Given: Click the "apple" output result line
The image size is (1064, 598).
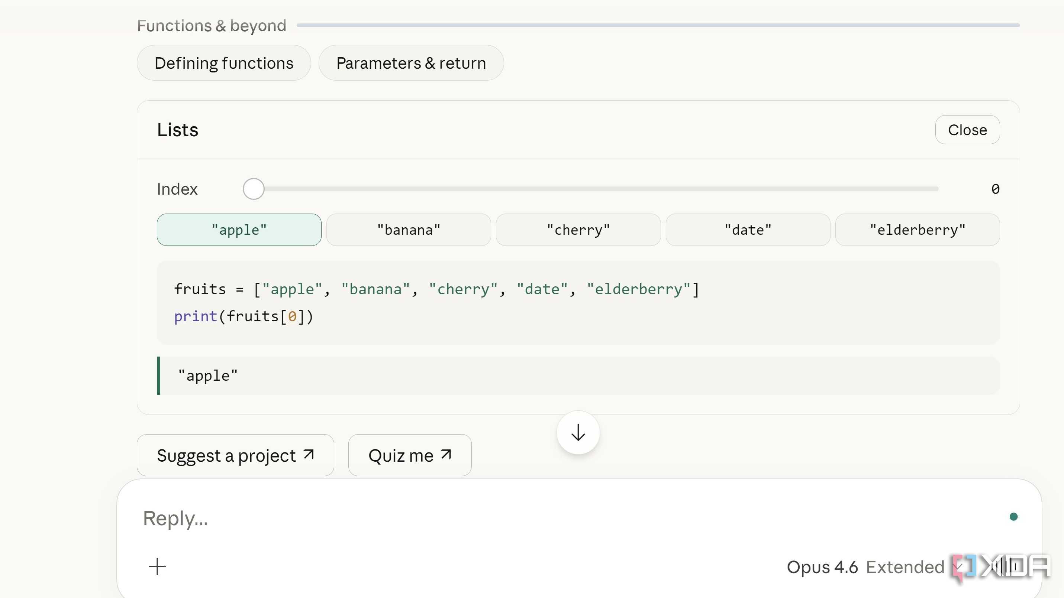Looking at the screenshot, I should point(578,376).
